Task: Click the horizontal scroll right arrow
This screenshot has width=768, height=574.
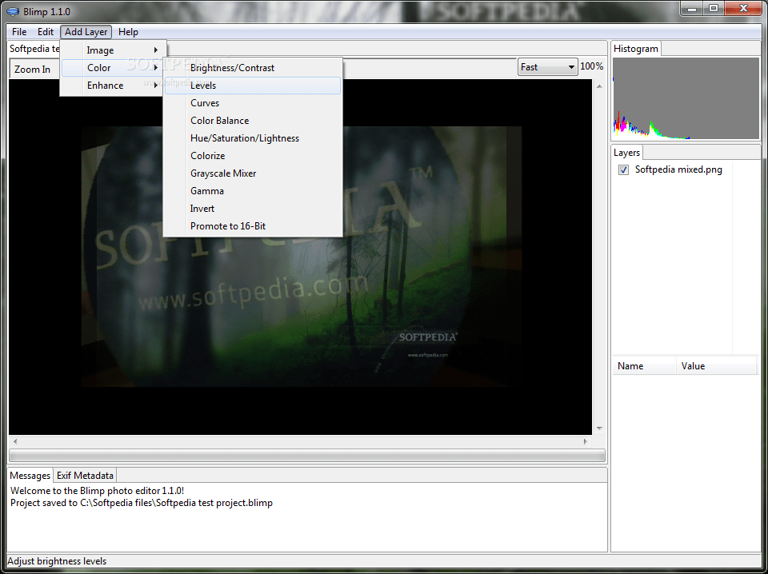Action: point(586,441)
